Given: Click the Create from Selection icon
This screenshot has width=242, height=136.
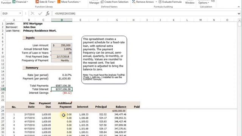Looking at the screenshot, I should [102, 2].
